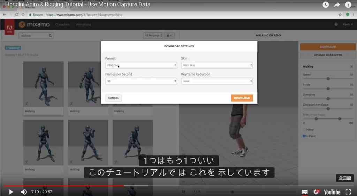Bookmark page with star icon

(x=340, y=15)
